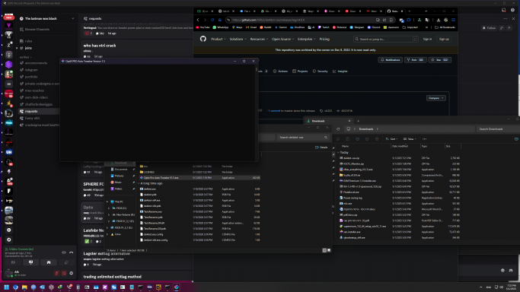Screen dimensions: 520x292
Task: Open Discord server discovery compass icon
Action: pyautogui.click(x=9, y=240)
